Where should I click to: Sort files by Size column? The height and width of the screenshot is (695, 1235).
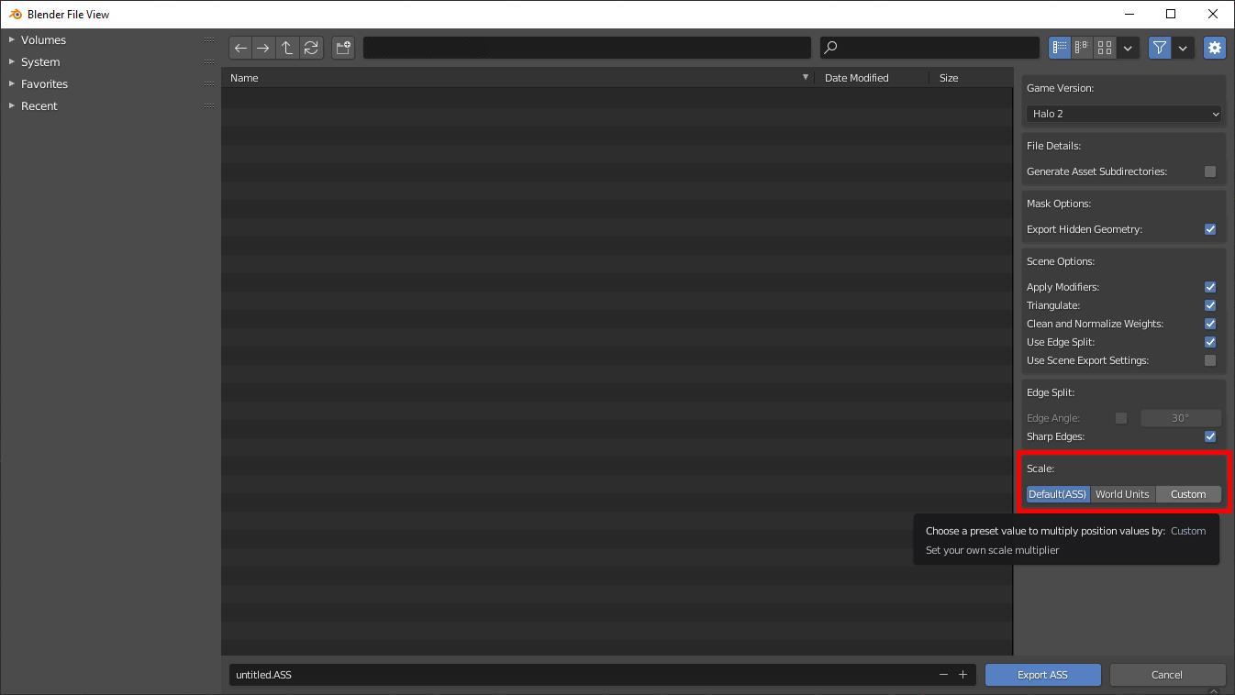pos(971,78)
